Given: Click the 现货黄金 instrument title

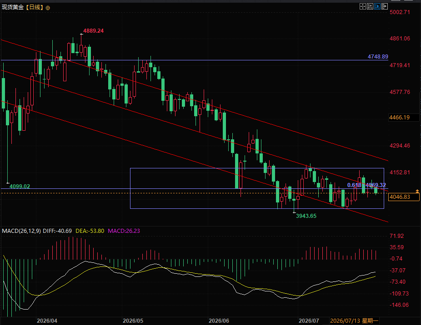Looking at the screenshot, I should (13, 7).
